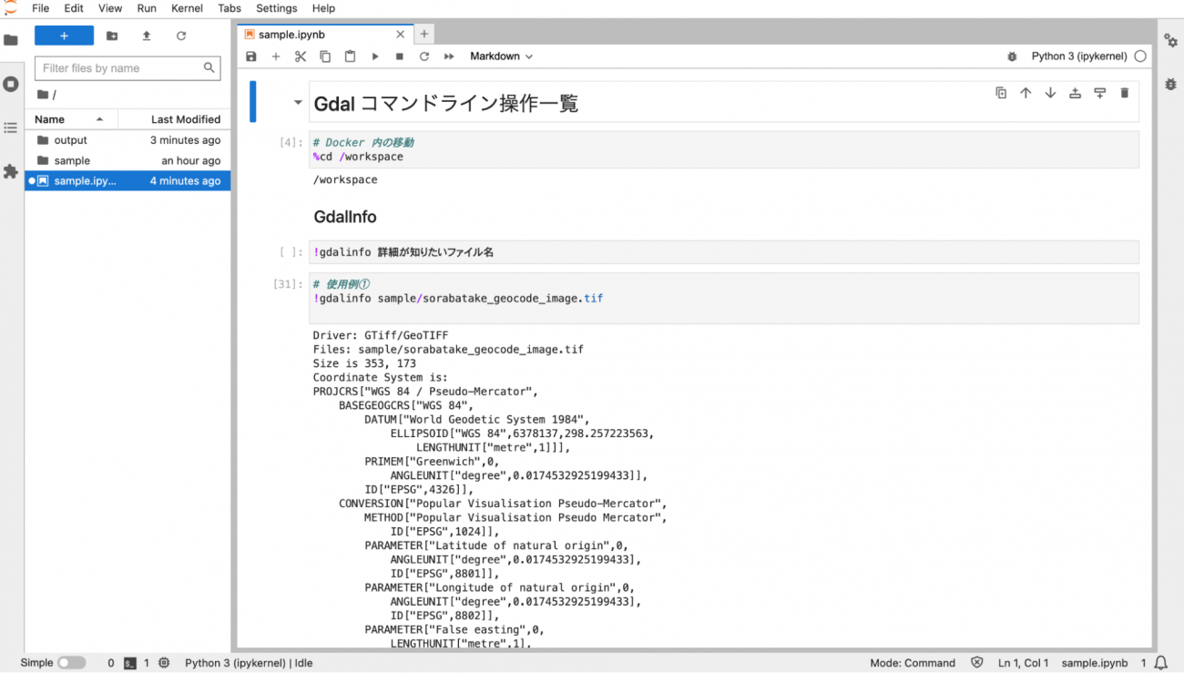
Task: Collapse the Gdal heading section arrow
Action: coord(298,103)
